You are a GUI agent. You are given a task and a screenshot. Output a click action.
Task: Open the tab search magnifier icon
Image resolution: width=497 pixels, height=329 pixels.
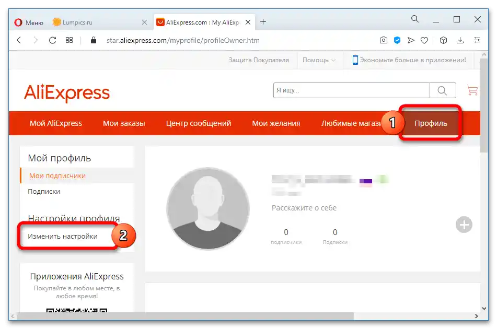point(414,19)
